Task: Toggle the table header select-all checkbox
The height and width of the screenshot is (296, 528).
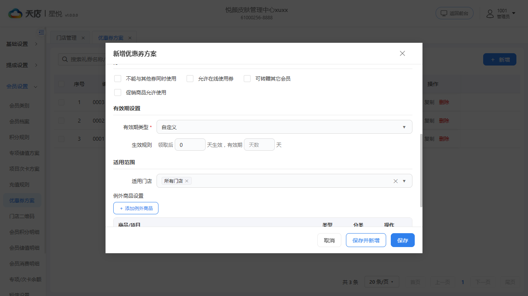Action: 61,84
